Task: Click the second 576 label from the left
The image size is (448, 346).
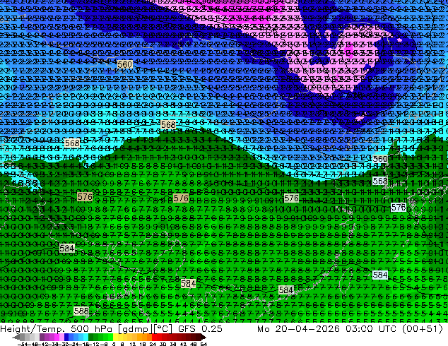Action: tap(181, 198)
